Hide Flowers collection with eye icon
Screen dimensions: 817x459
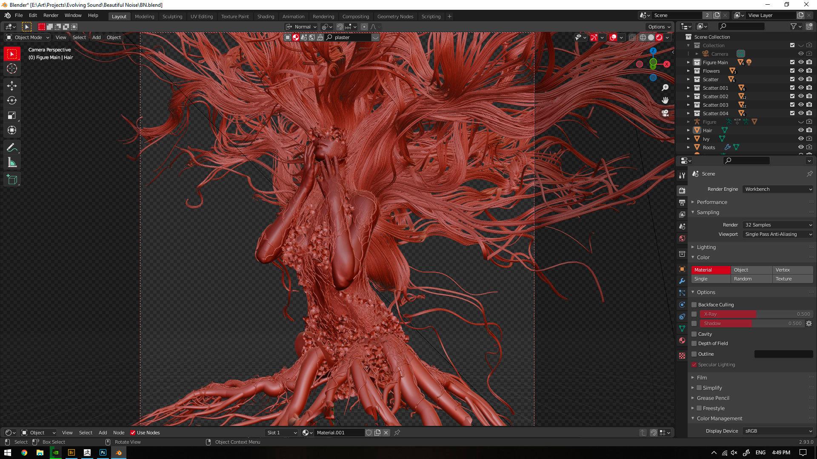tap(801, 71)
